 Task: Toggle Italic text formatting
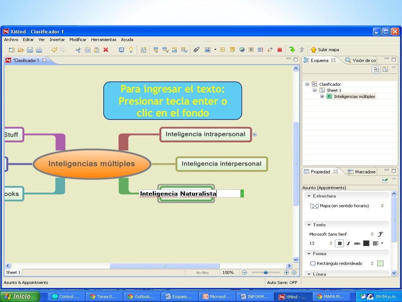point(348,243)
